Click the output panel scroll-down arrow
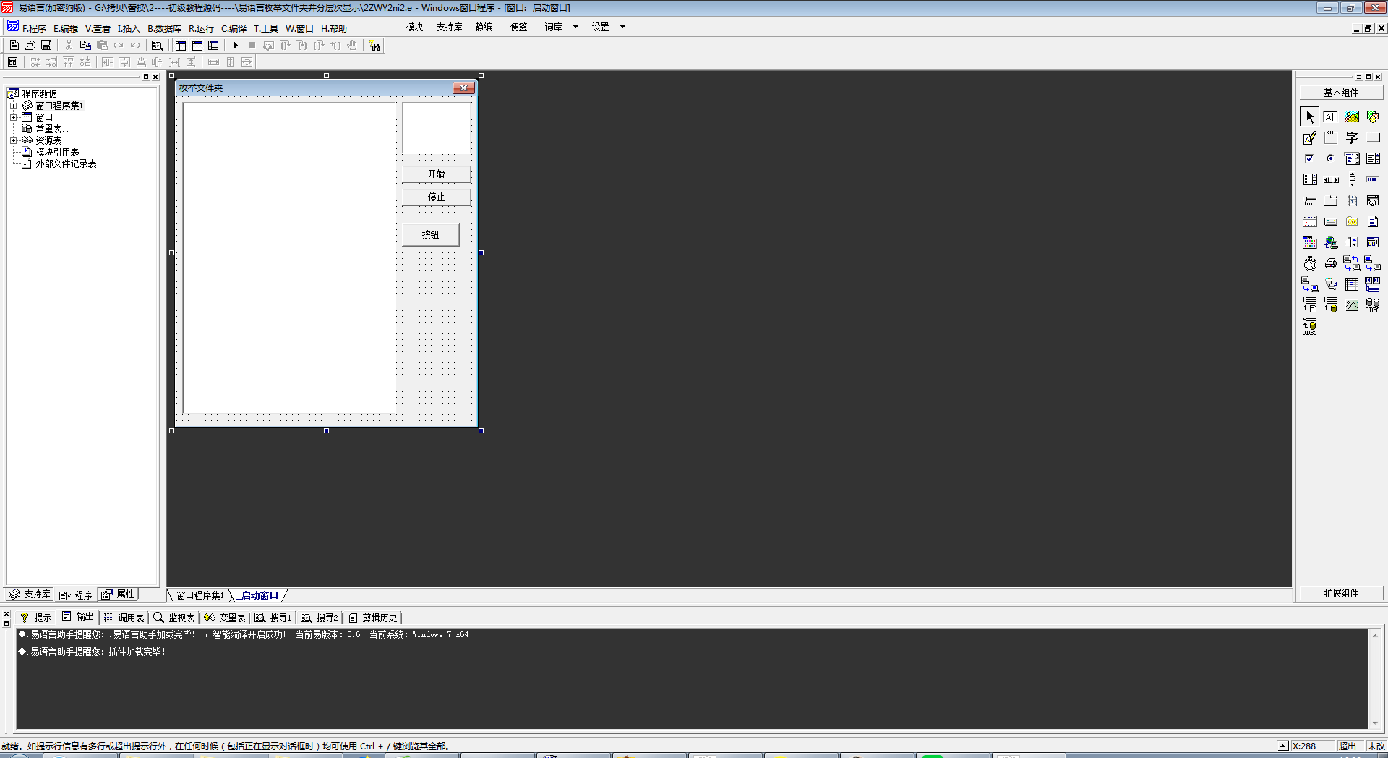 pyautogui.click(x=1375, y=723)
